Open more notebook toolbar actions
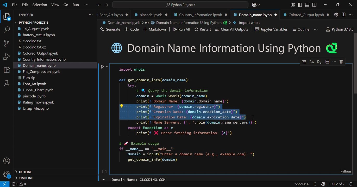 point(316,29)
